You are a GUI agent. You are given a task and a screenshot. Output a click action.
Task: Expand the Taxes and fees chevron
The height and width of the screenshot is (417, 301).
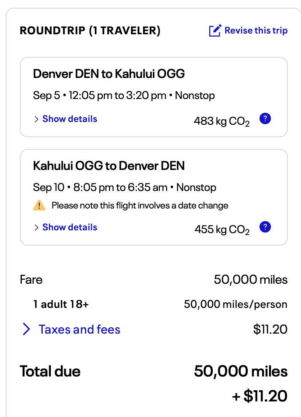point(26,329)
